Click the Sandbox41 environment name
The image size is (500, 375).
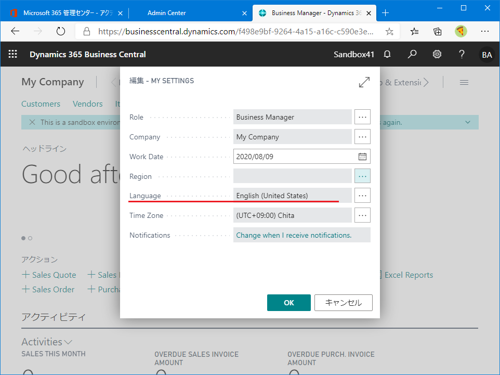(353, 54)
